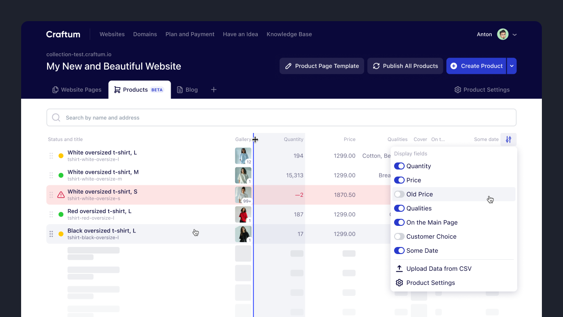Click drag handle of Black oversized t-shirt, L
This screenshot has height=317, width=563.
51,234
